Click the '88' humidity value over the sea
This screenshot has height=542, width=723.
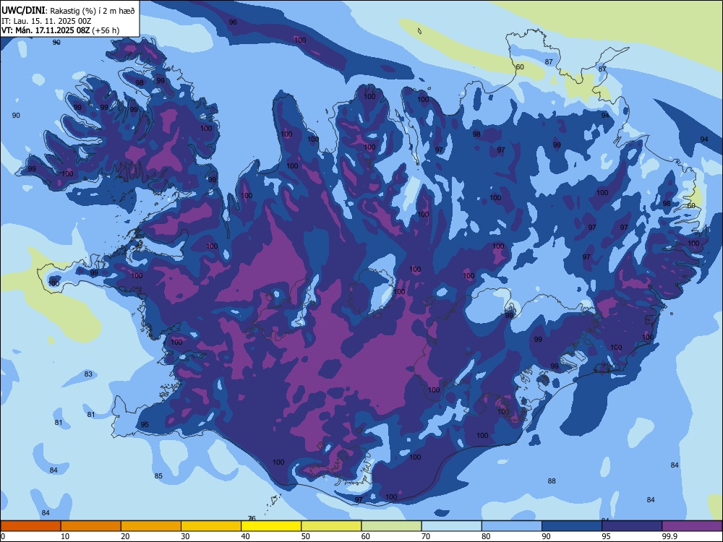coord(552,481)
